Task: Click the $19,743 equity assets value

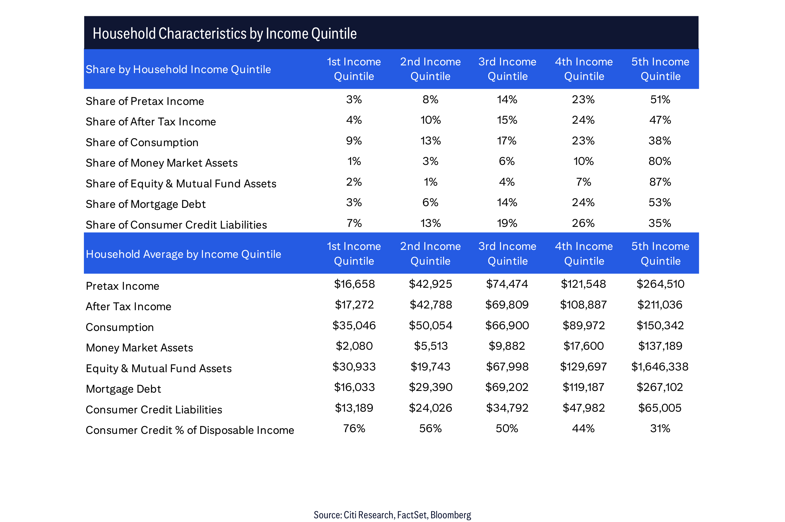Action: coord(430,366)
